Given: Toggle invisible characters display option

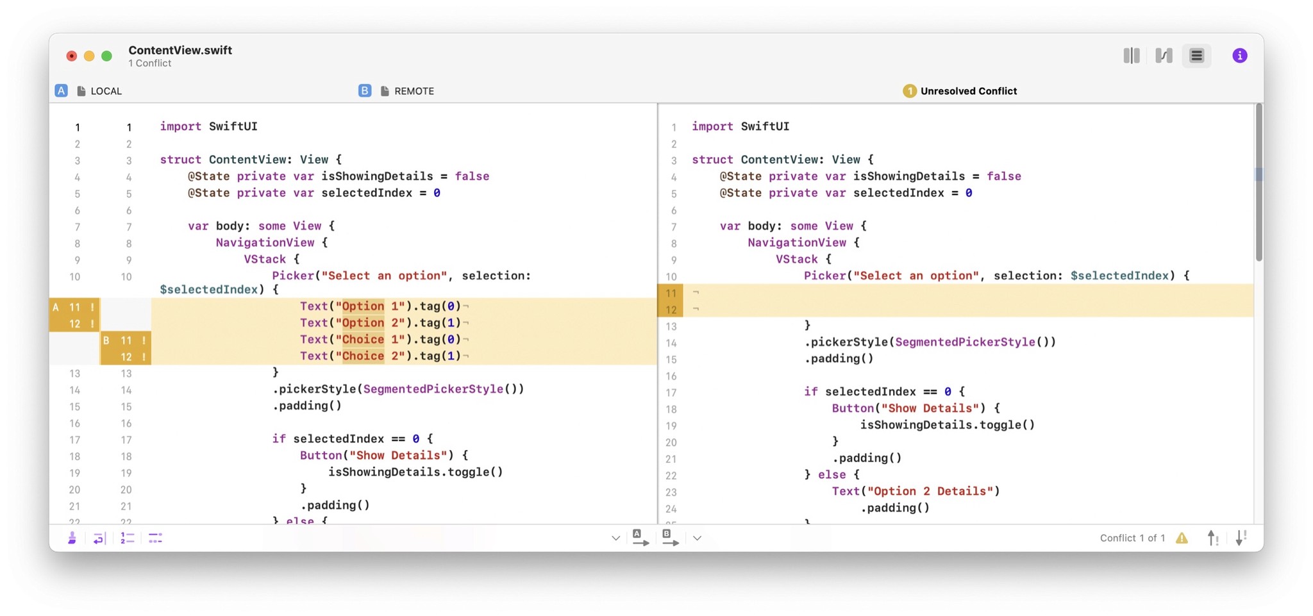Looking at the screenshot, I should [x=155, y=538].
